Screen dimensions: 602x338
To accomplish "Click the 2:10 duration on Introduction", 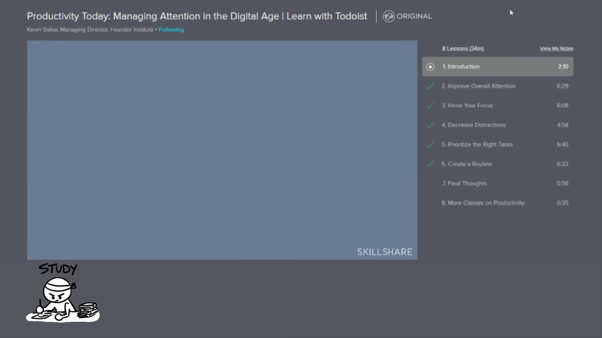I will [563, 66].
